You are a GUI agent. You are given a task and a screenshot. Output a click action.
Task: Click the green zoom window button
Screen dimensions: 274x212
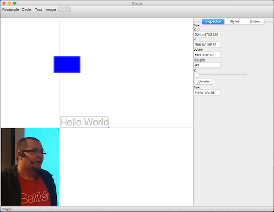[x=15, y=3]
